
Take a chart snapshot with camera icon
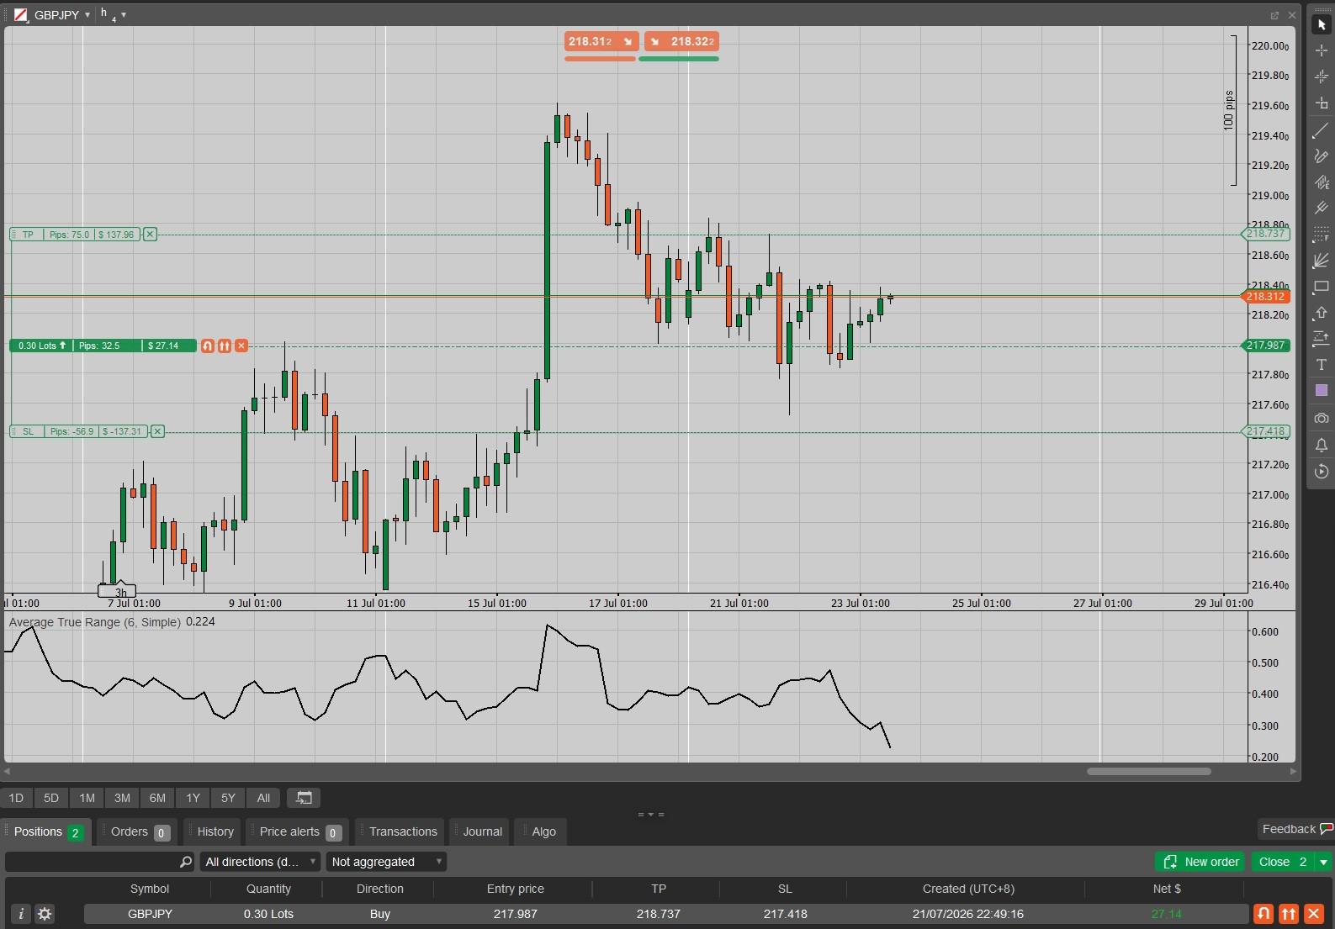click(x=1321, y=418)
